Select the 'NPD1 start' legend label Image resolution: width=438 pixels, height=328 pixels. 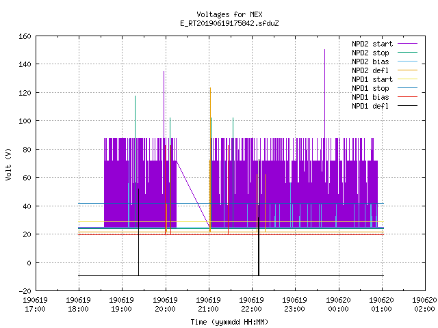tap(372, 79)
